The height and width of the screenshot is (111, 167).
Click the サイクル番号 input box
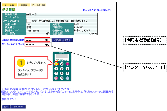(28, 21)
